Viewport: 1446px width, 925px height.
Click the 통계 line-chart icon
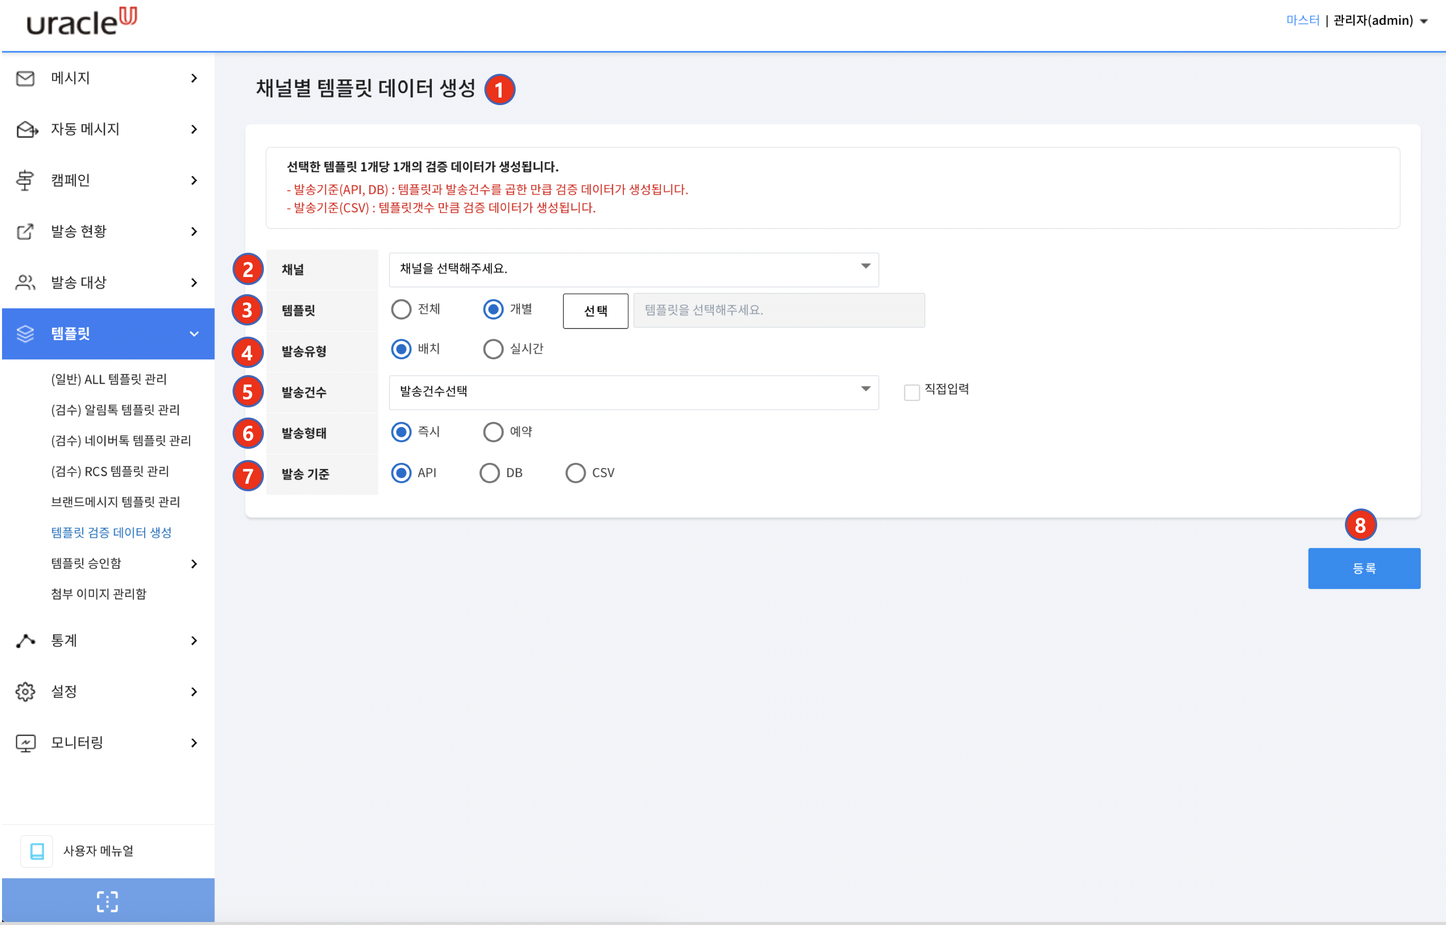point(25,640)
